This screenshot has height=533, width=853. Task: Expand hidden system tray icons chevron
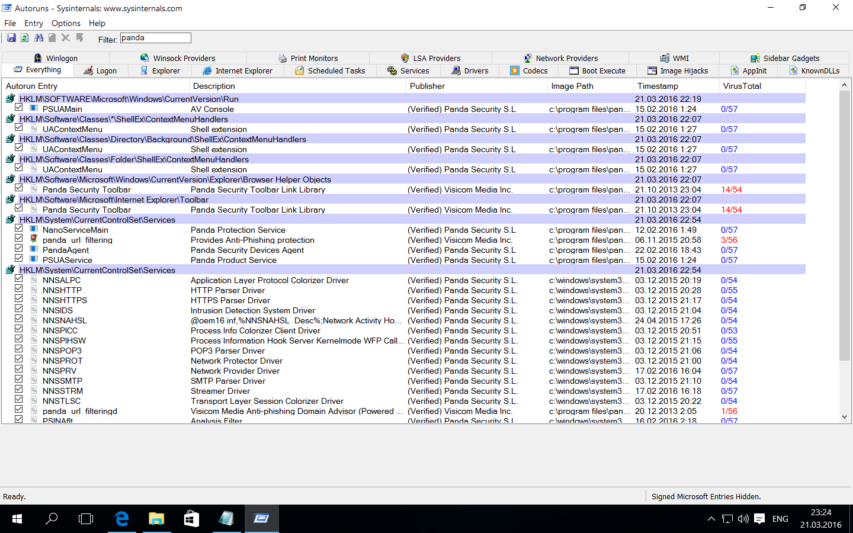[711, 519]
